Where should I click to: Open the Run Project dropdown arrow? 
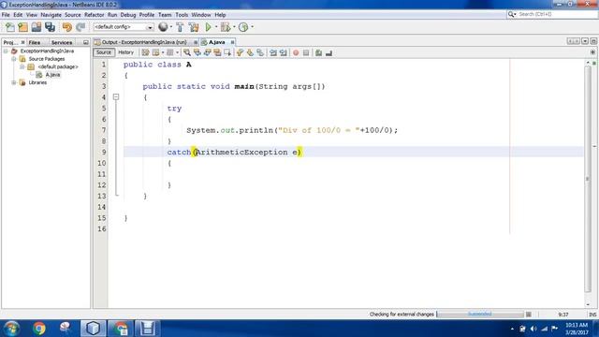click(x=216, y=27)
